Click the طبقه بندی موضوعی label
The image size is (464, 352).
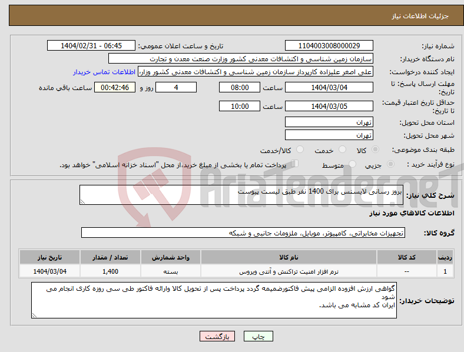(x=423, y=150)
